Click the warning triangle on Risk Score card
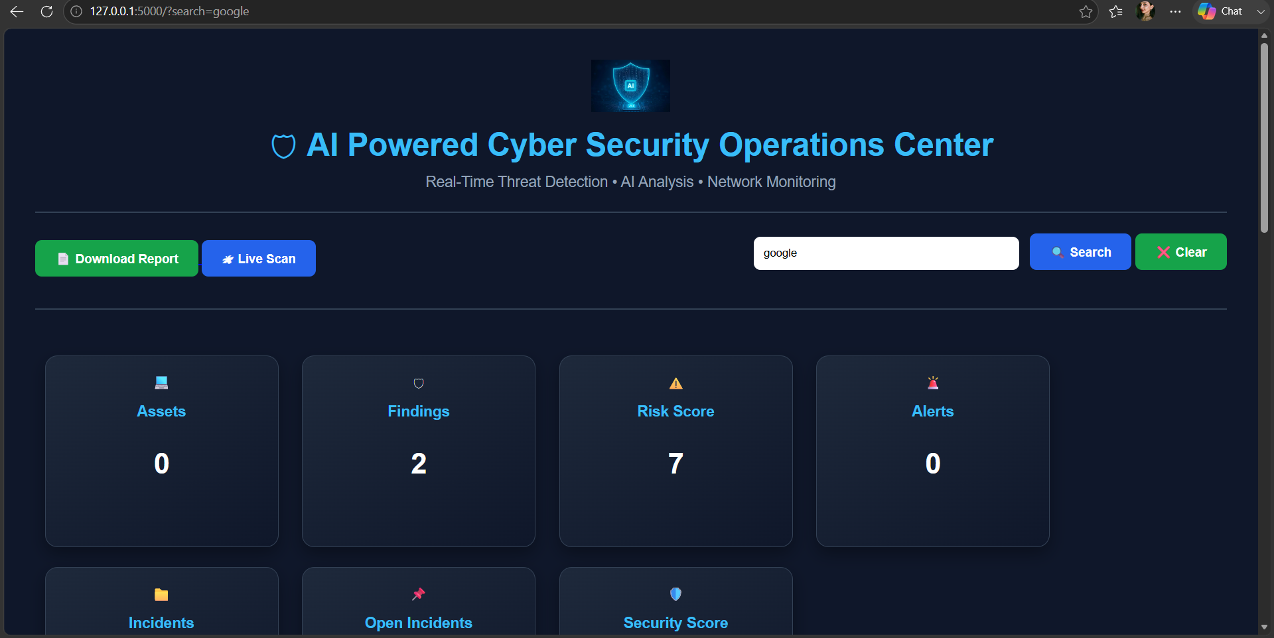 tap(675, 383)
